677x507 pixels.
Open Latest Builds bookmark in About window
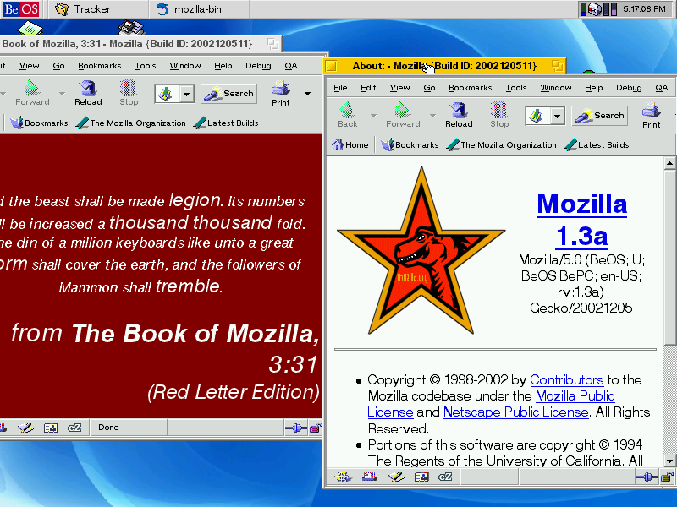(597, 144)
